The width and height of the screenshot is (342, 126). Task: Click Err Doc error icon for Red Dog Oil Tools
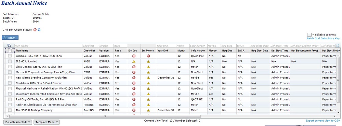click(x=134, y=99)
